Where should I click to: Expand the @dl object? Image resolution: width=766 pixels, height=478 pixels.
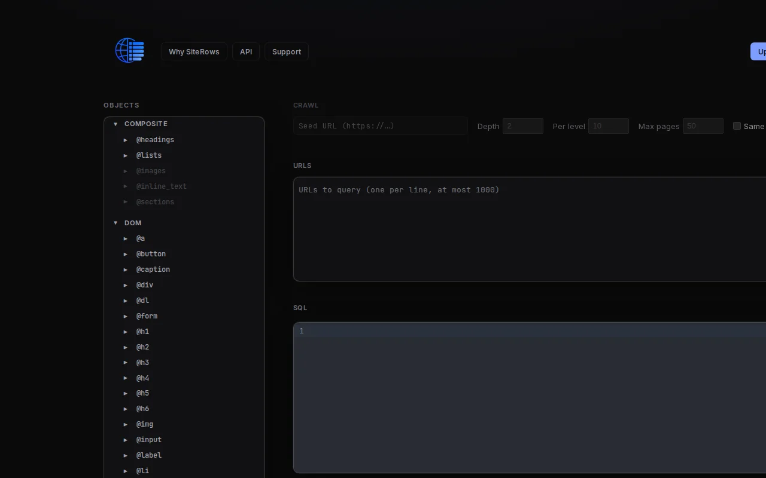pos(126,301)
